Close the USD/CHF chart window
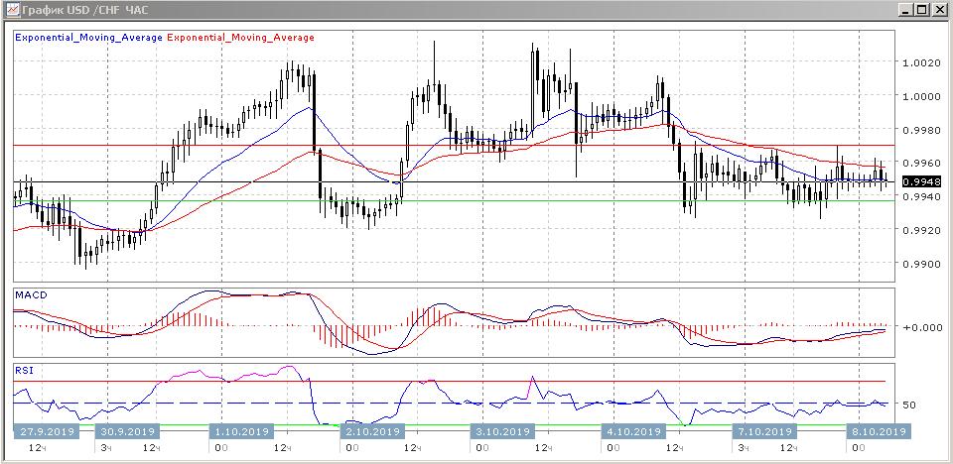The height and width of the screenshot is (464, 953). [939, 10]
